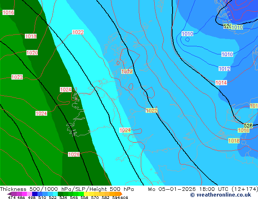Click the 1014 isobar label
258x199 pixels.
point(221,82)
